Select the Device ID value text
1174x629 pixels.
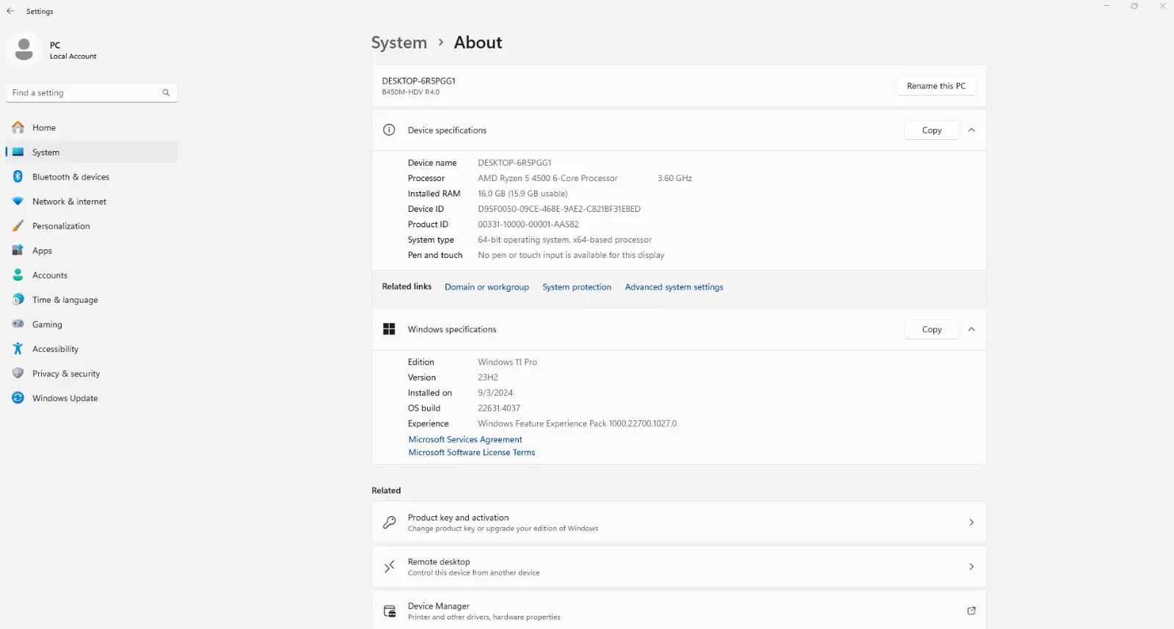click(559, 209)
